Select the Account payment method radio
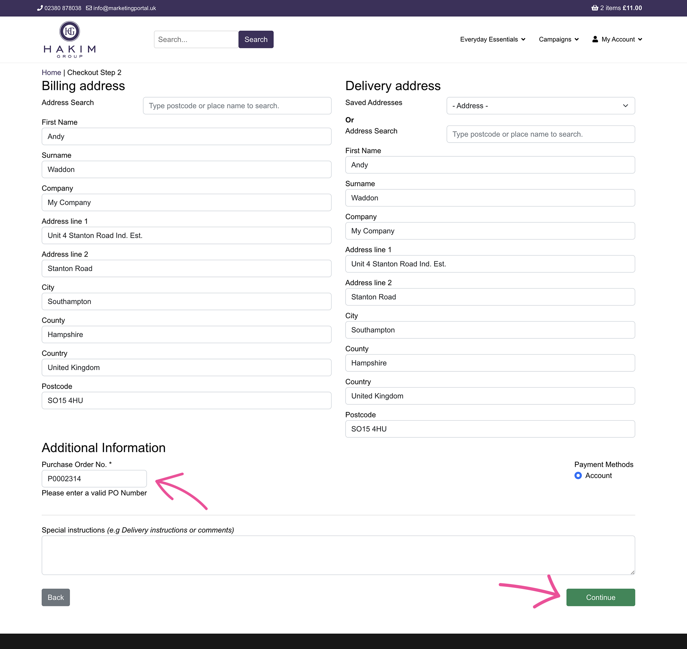Screen dimensions: 687x649 [578, 475]
